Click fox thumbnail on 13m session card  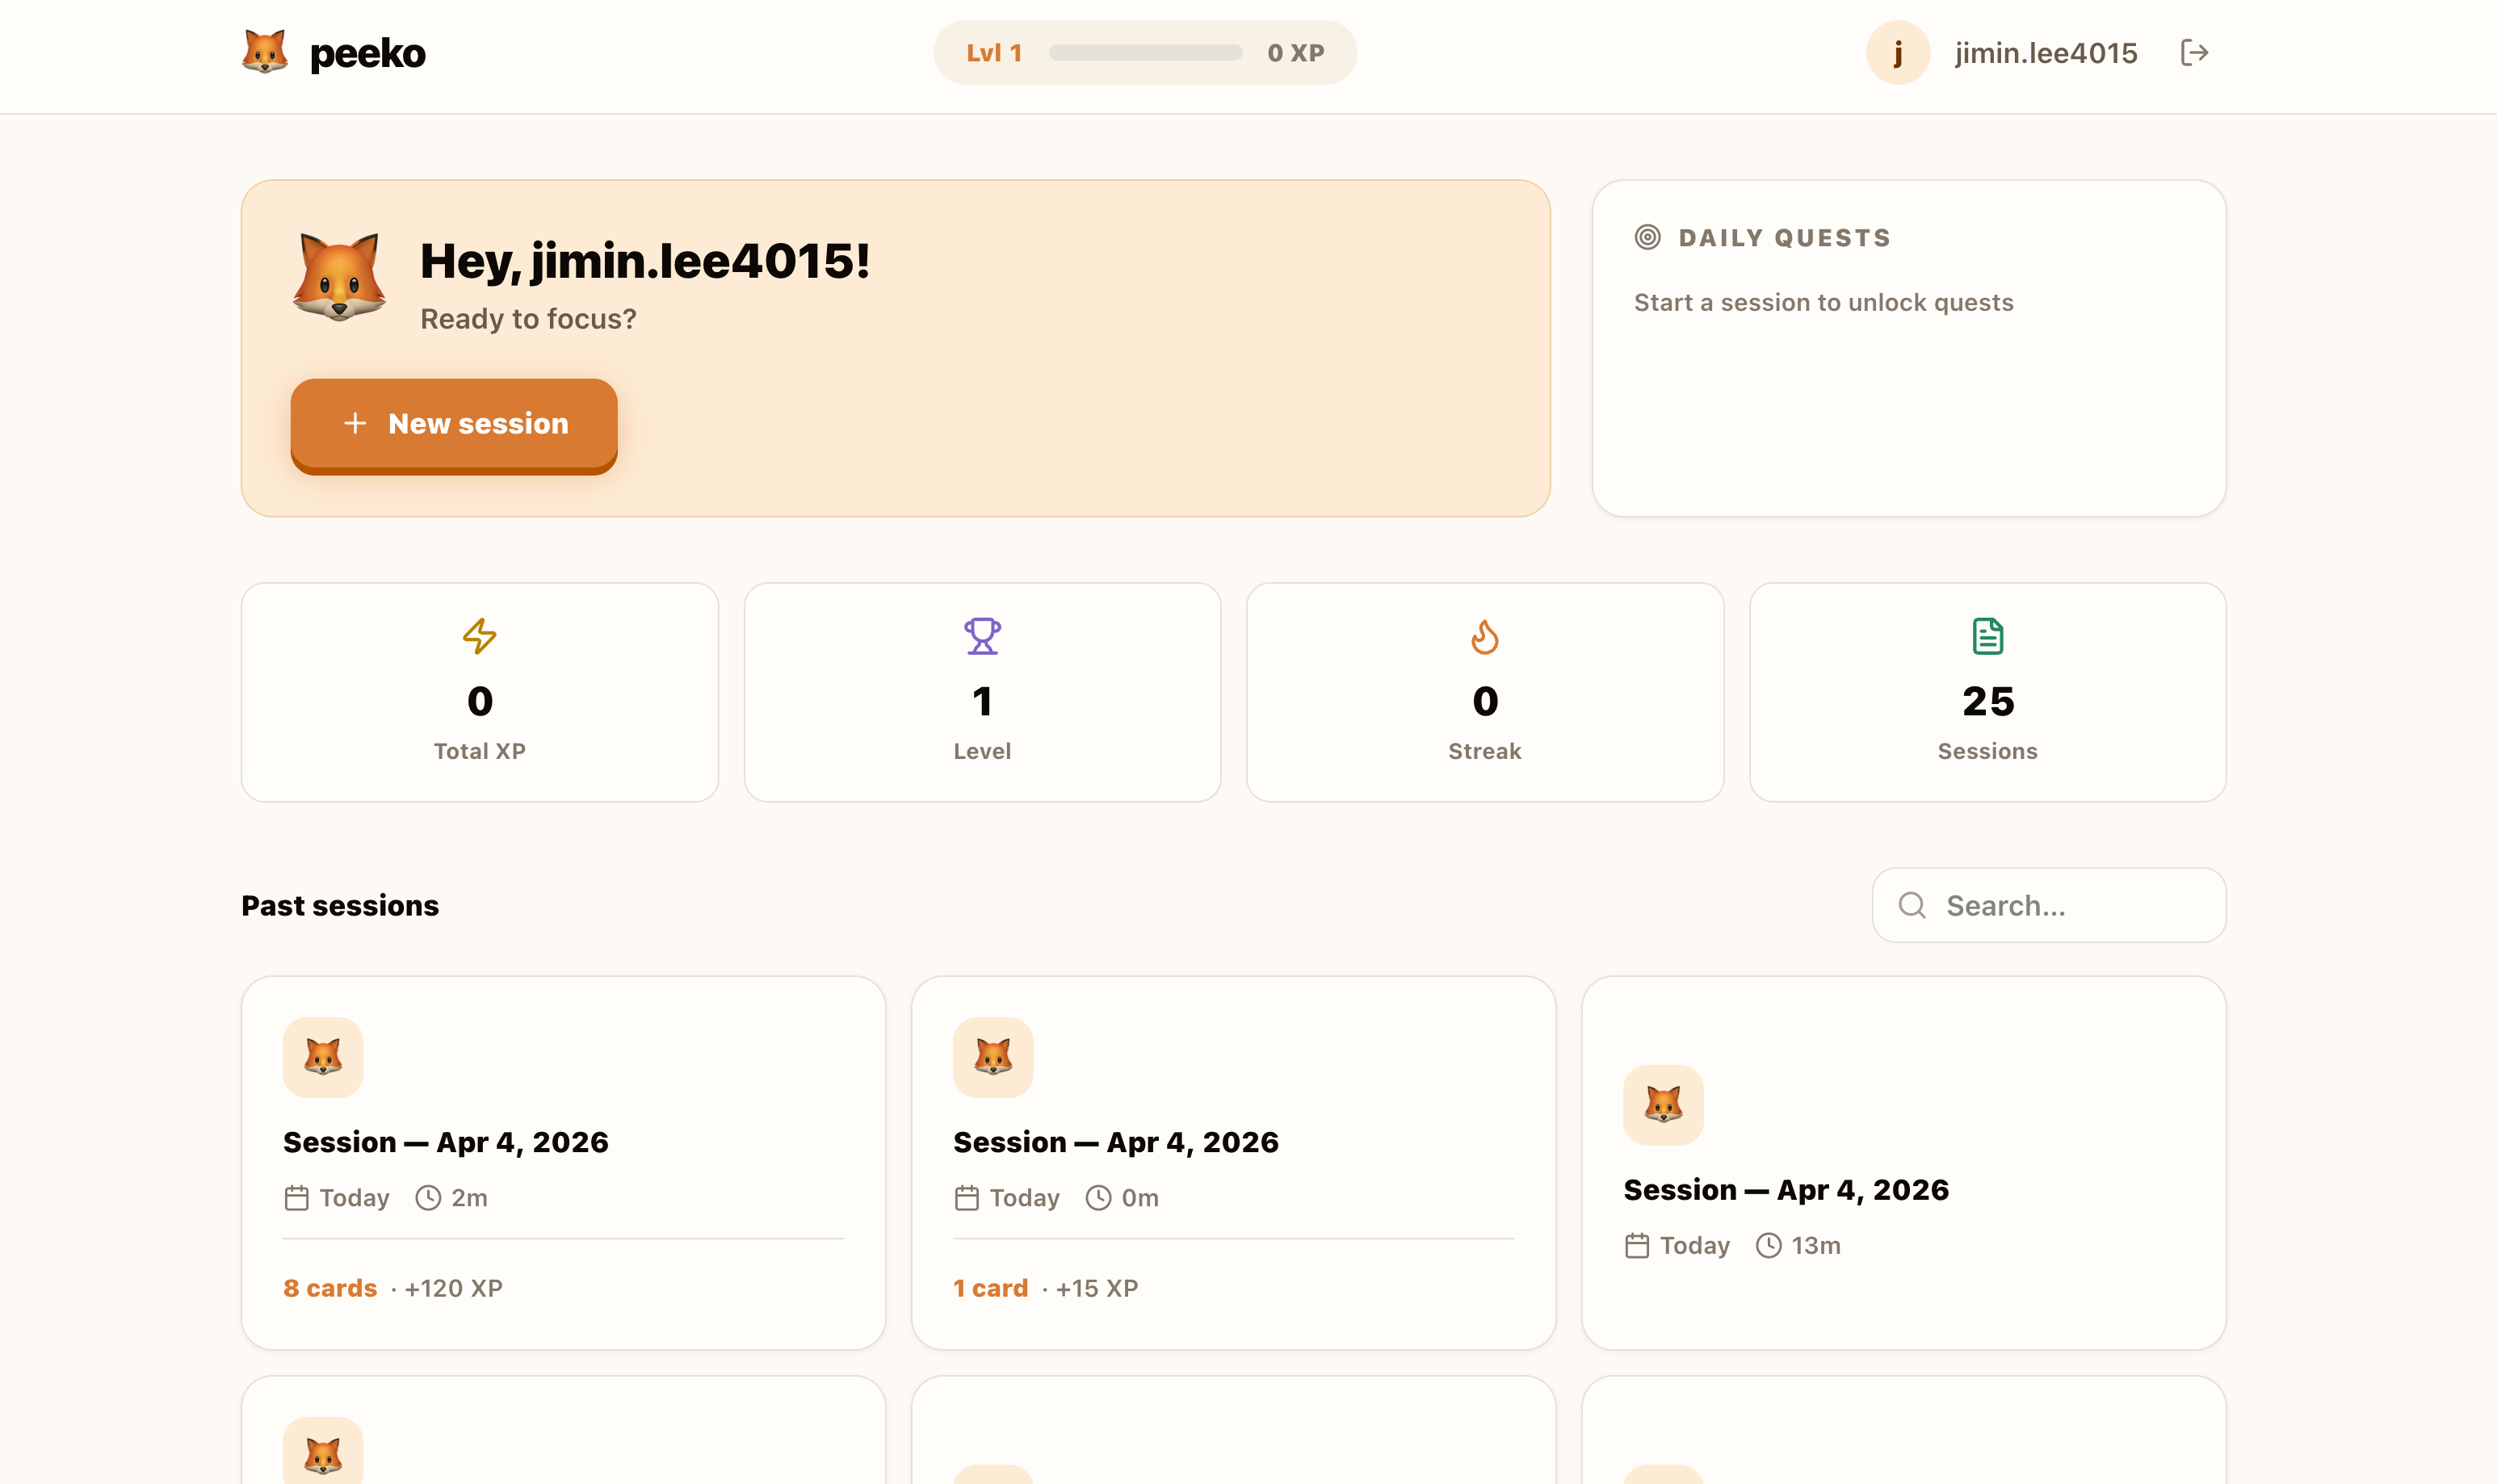(1663, 1105)
